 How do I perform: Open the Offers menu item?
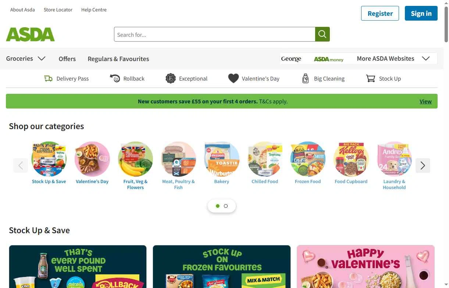point(67,59)
